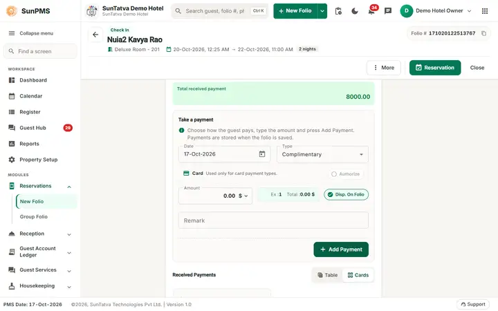The image size is (498, 311).
Task: Open Reports from sidebar
Action: [40, 144]
